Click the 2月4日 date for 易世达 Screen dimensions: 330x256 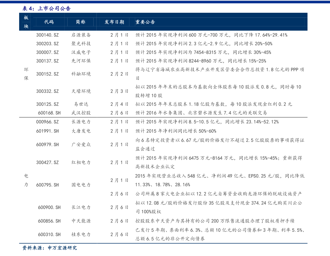(x=119, y=104)
